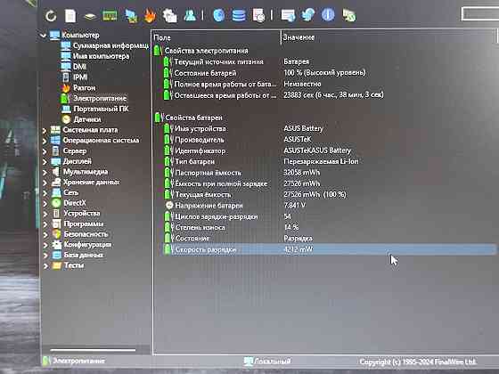Click the Refresh toolbar icon

click(51, 16)
